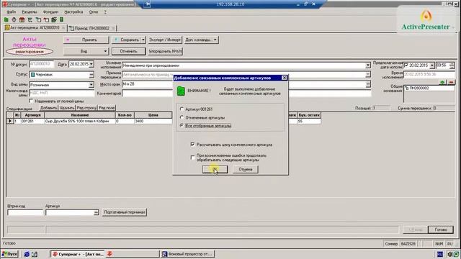Screen dimensions: 461x259
Task: Switch to Приход ПН2800002 tab
Action: 91,28
